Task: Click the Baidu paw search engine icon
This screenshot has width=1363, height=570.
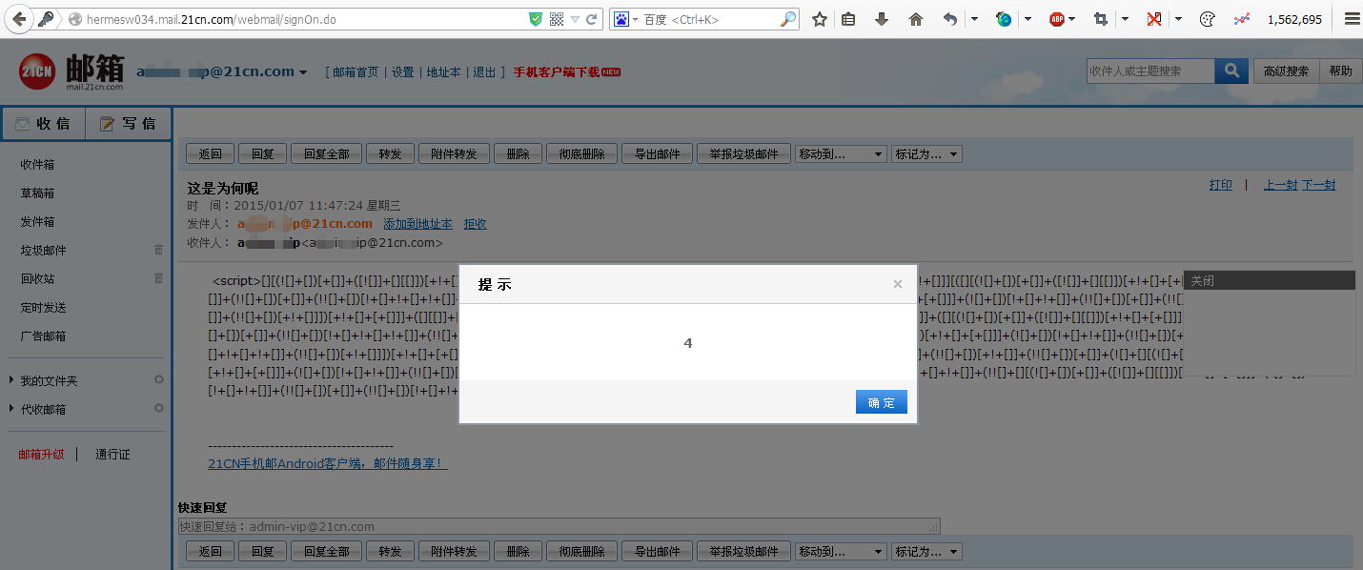Action: point(620,19)
